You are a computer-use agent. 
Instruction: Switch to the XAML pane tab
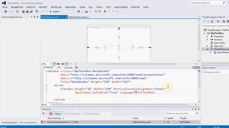pos(69,68)
